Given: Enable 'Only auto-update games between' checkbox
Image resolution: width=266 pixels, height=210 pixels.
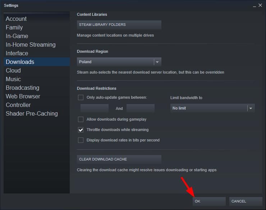Looking at the screenshot, I should click(x=81, y=97).
